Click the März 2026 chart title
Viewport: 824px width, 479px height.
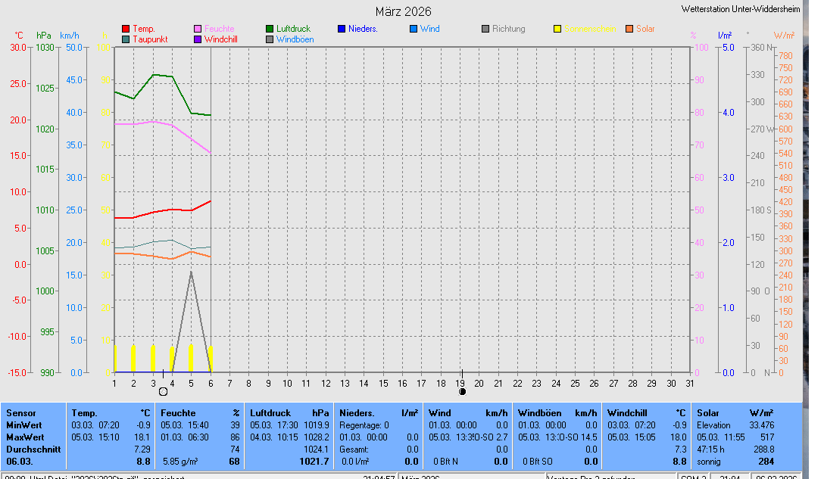(404, 11)
